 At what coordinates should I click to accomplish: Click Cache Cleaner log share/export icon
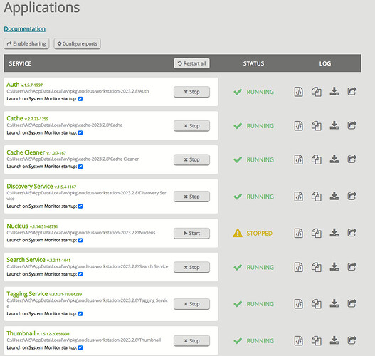tap(352, 159)
